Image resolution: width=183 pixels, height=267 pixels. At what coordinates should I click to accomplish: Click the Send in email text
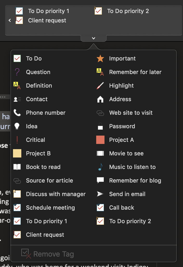127,194
